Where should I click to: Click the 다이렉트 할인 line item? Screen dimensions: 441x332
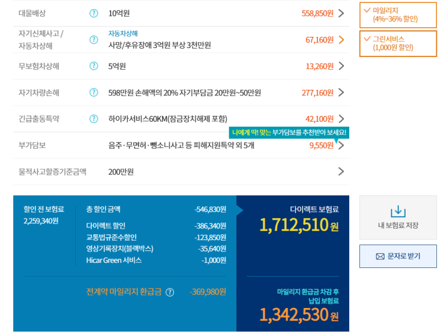coord(156,226)
